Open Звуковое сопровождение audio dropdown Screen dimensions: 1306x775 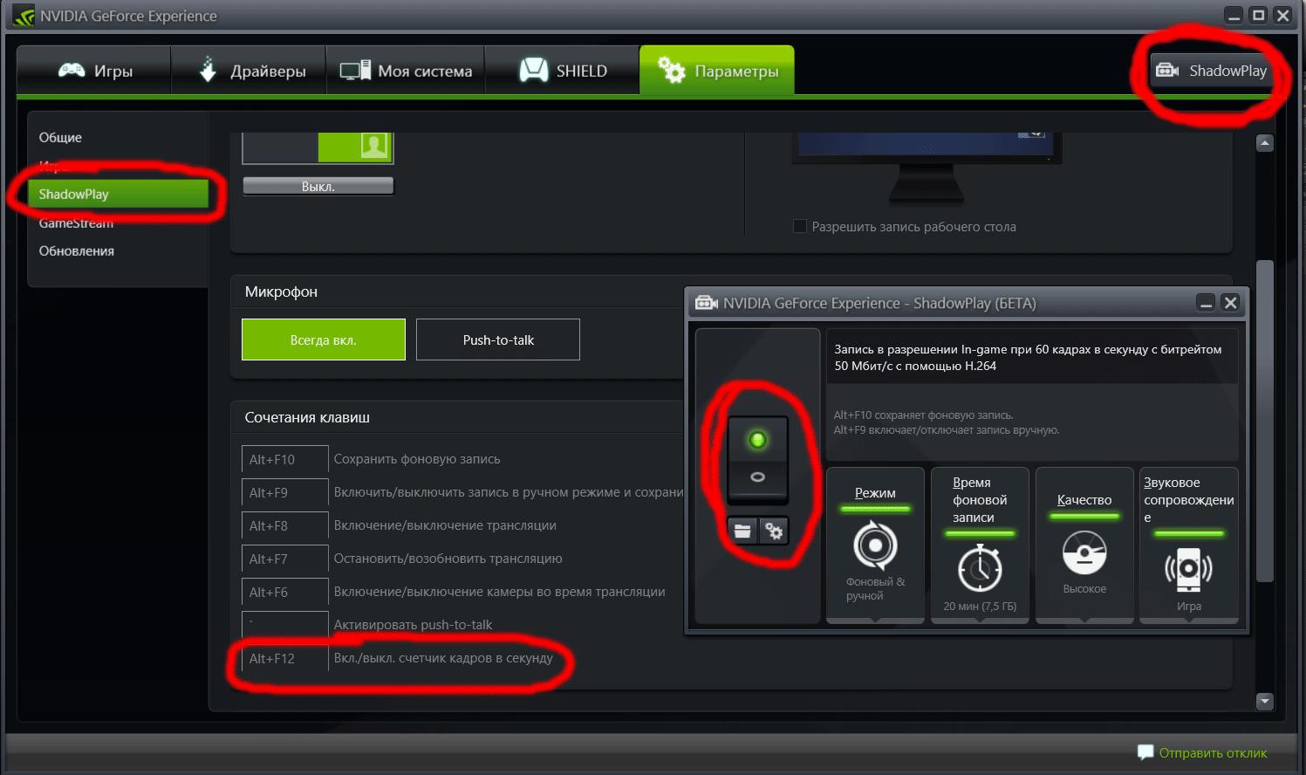(x=1189, y=545)
